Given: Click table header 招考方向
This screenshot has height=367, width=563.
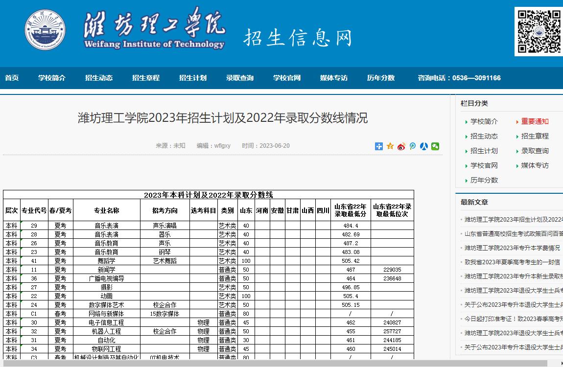Looking at the screenshot, I should click(165, 210).
